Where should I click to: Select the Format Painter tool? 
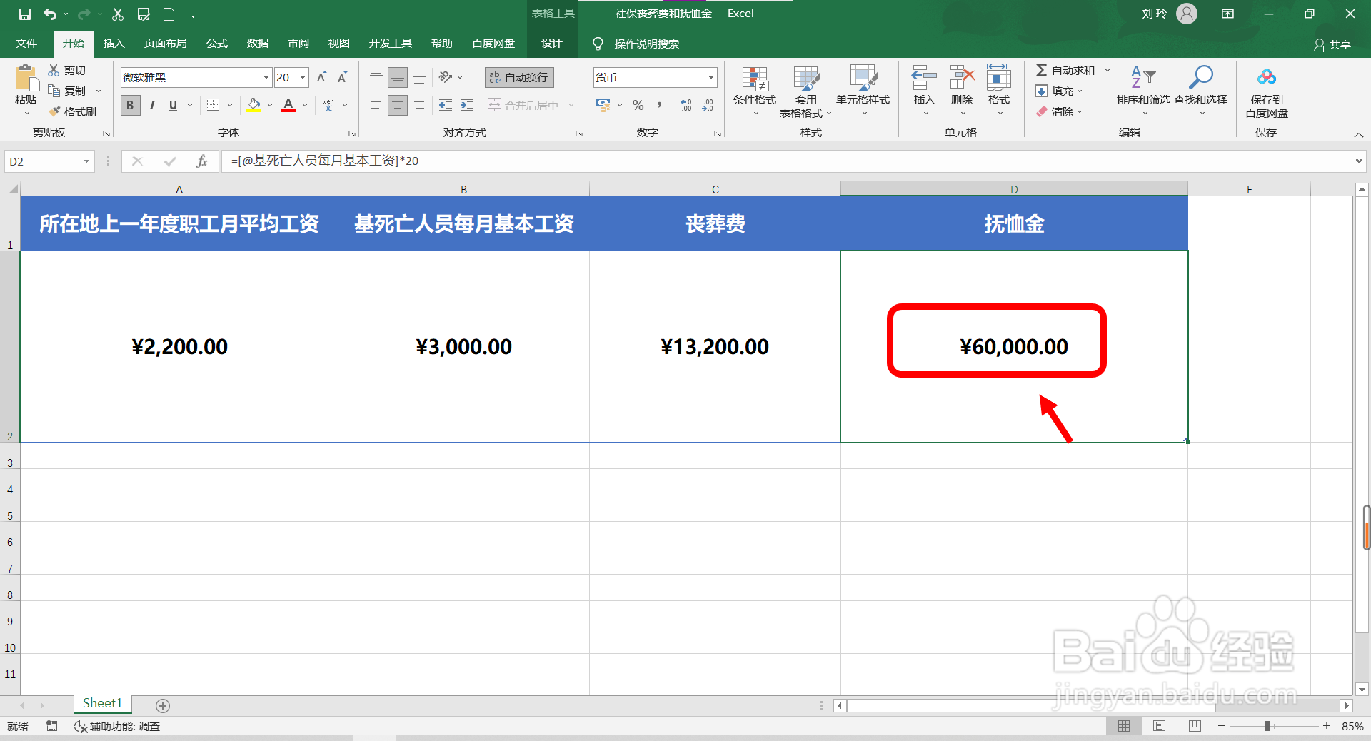(74, 111)
